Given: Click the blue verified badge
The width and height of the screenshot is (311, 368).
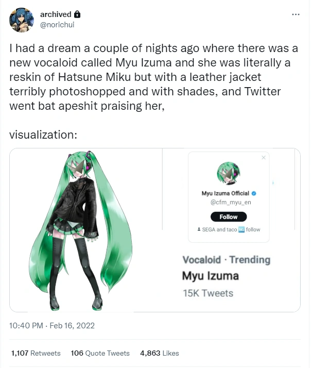Looking at the screenshot, I should (x=254, y=193).
